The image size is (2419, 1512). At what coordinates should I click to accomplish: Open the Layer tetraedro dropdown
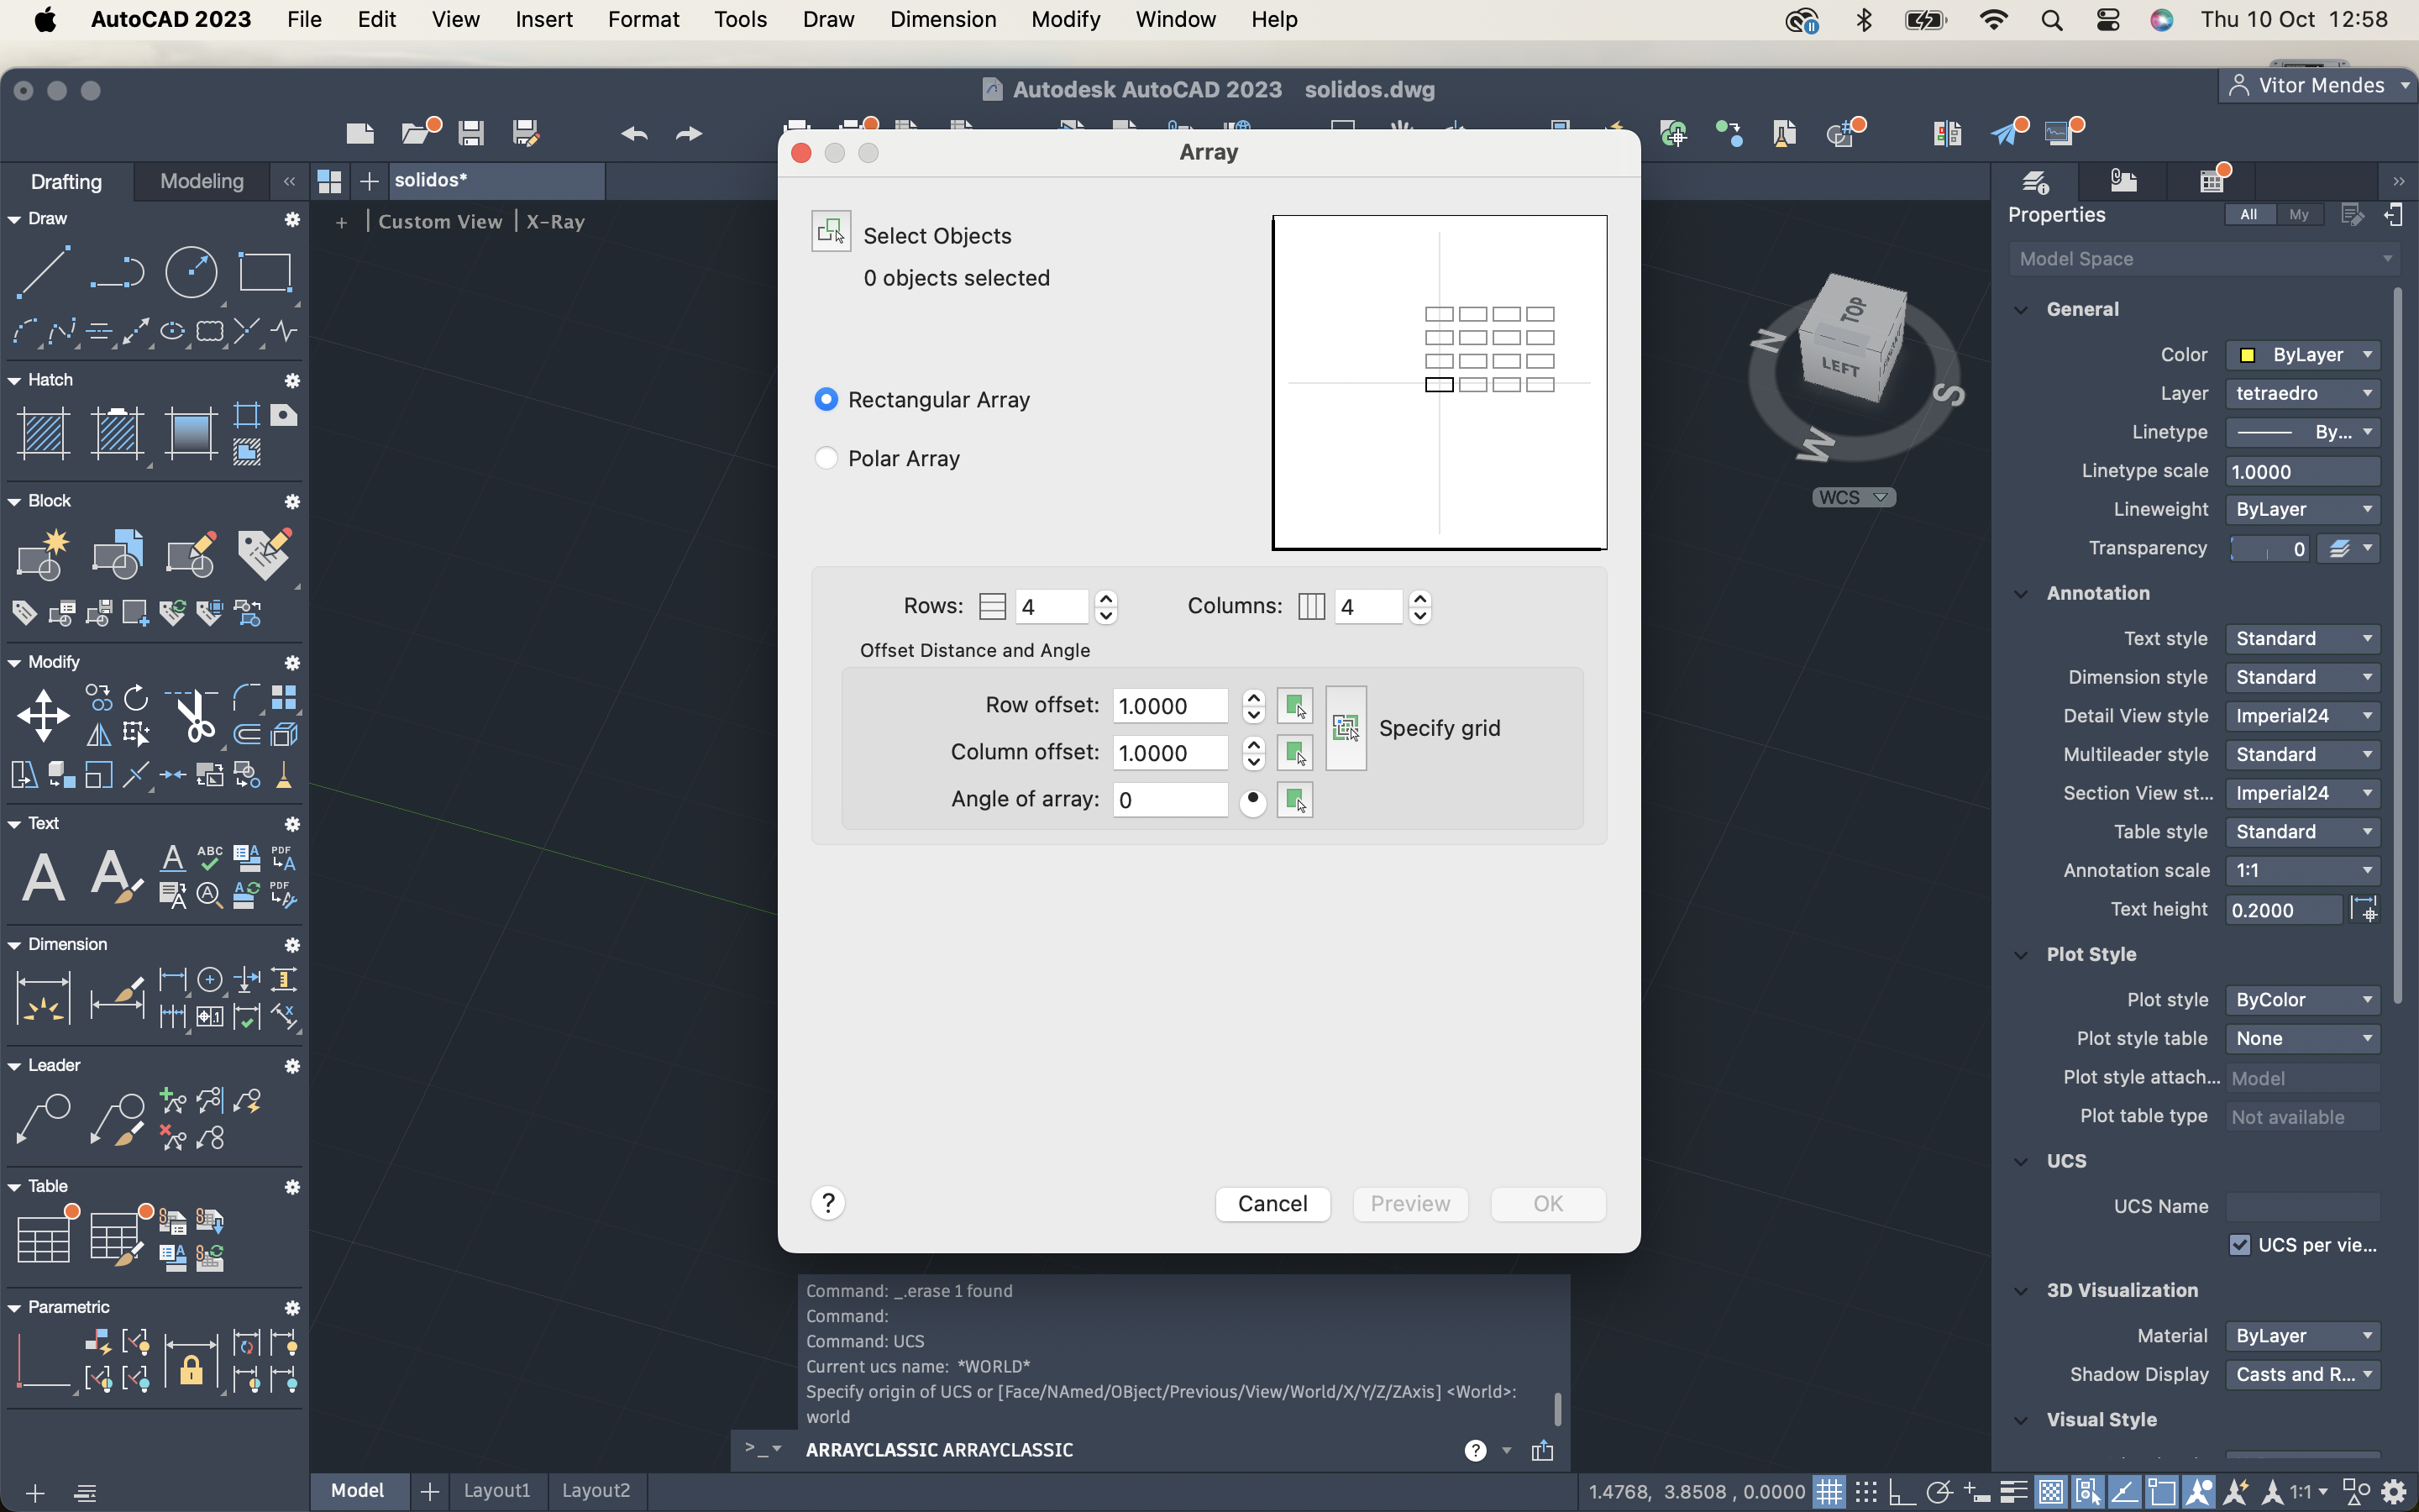tap(2303, 394)
